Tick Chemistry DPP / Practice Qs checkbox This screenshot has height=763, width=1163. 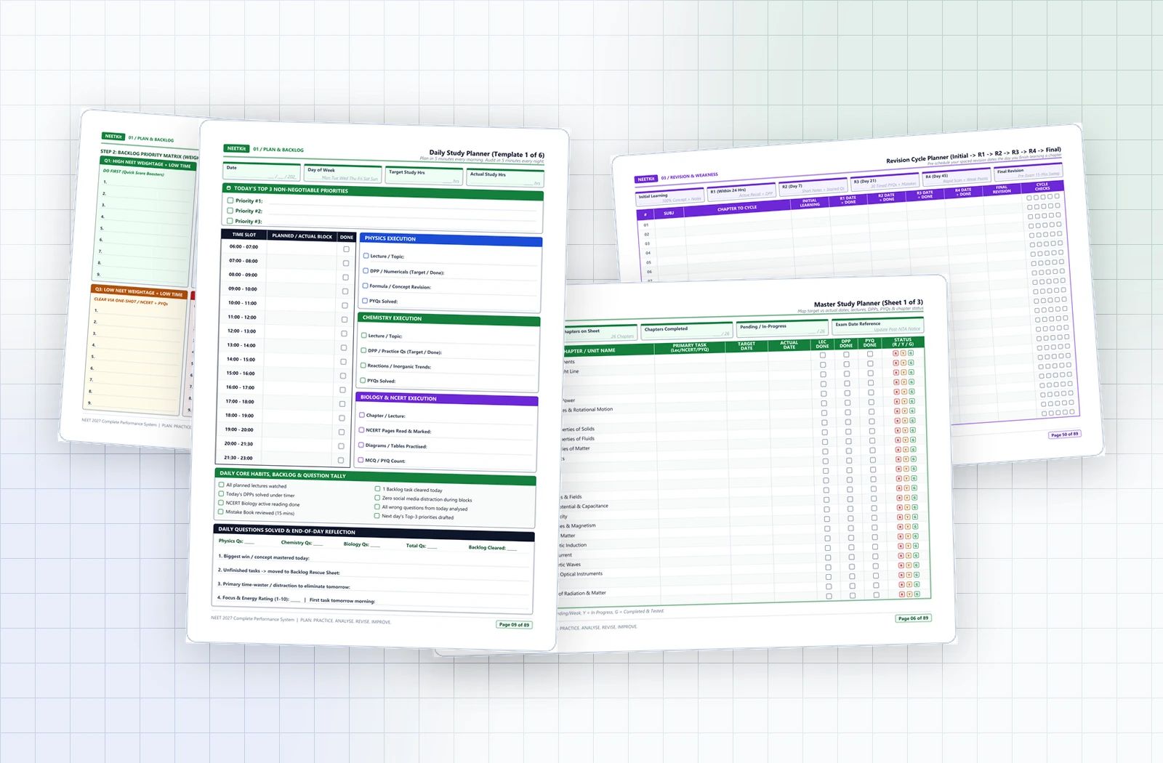click(363, 350)
